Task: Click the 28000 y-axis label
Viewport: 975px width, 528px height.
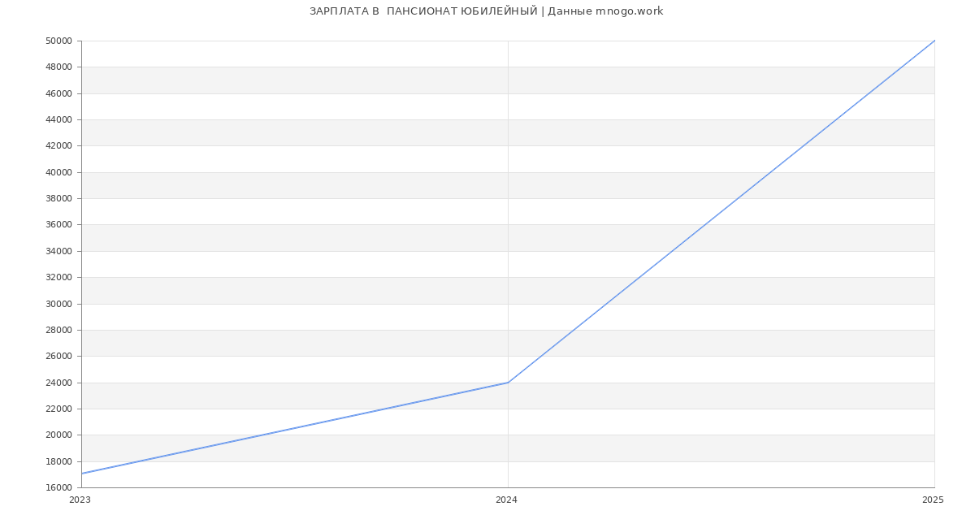Action: coord(58,331)
